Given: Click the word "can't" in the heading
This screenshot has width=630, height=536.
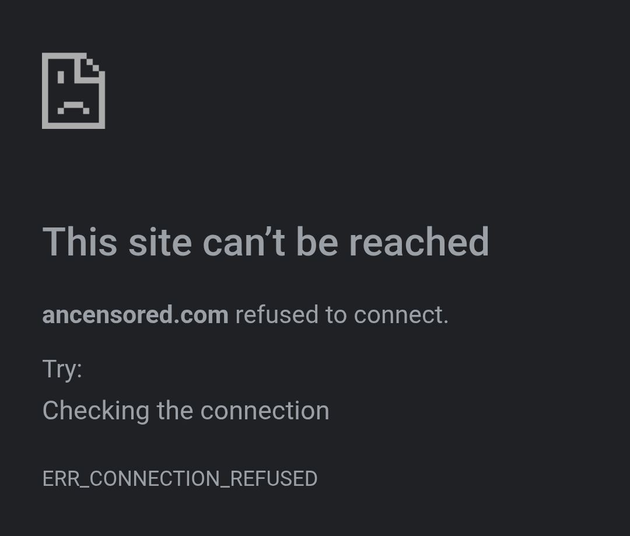Looking at the screenshot, I should pos(244,242).
